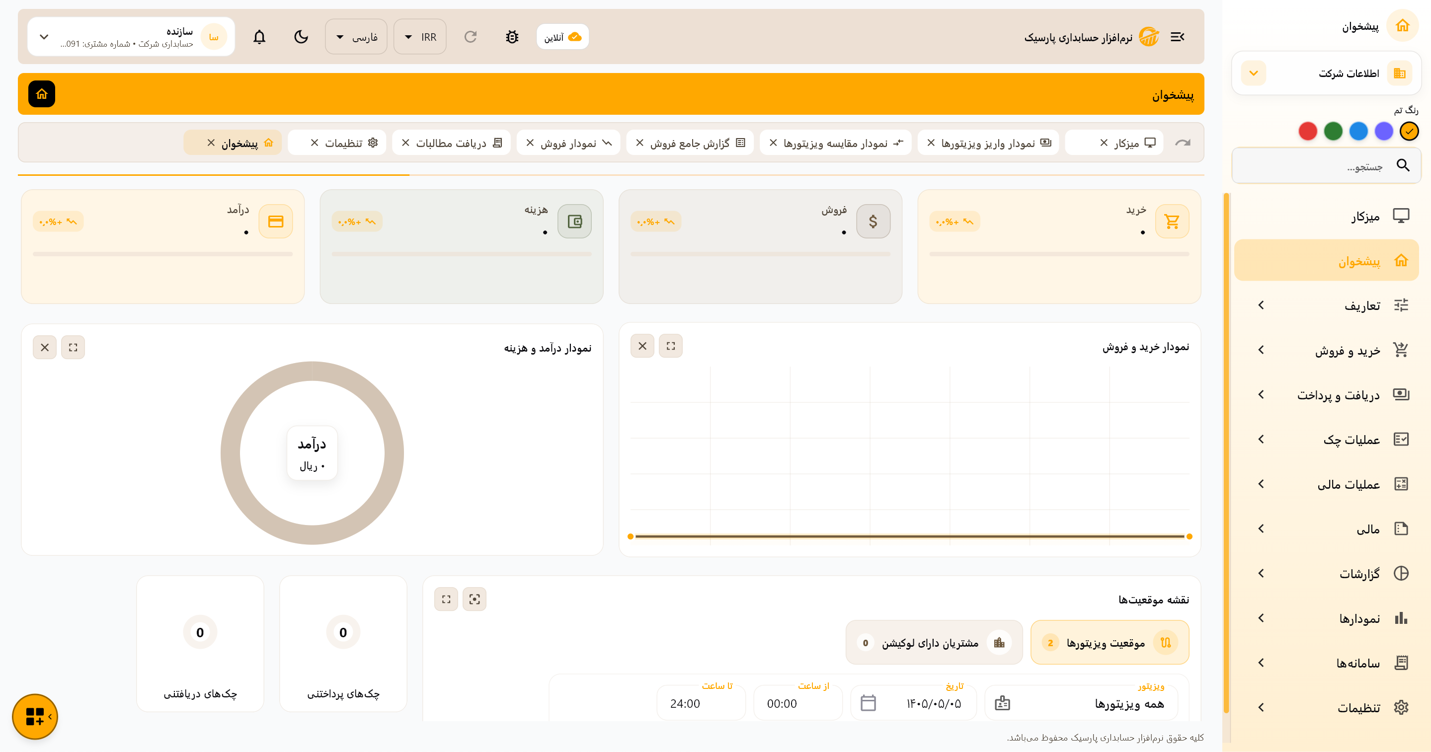Image resolution: width=1431 pixels, height=752 pixels.
Task: Open the چک‌های دریافتنی card
Action: pyautogui.click(x=200, y=644)
